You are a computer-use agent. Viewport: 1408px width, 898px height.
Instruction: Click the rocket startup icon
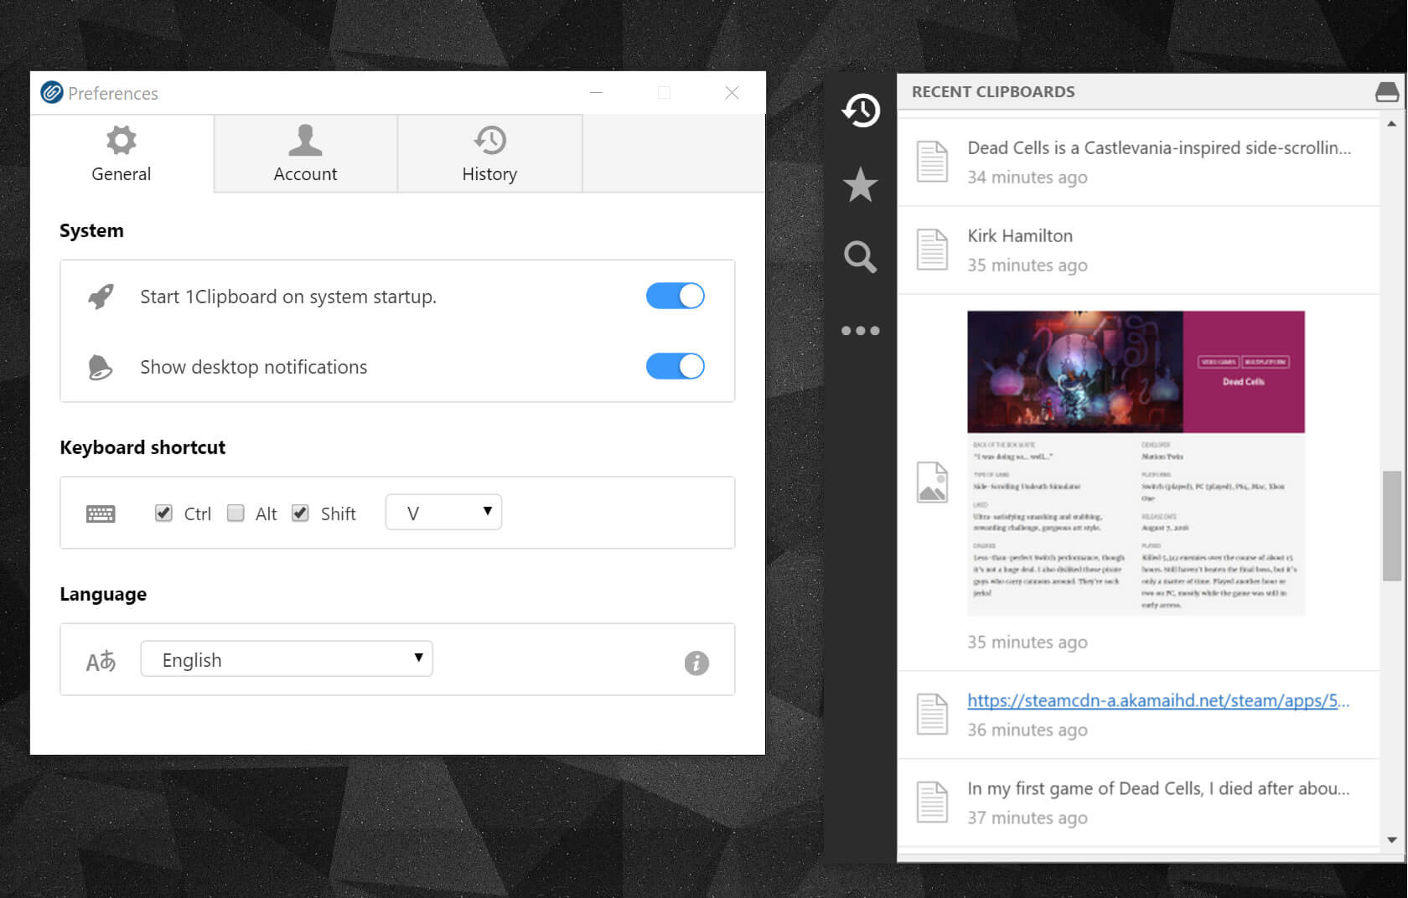(x=101, y=297)
